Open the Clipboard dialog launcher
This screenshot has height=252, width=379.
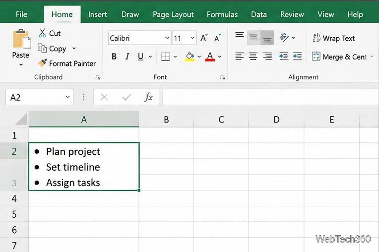[x=98, y=77]
